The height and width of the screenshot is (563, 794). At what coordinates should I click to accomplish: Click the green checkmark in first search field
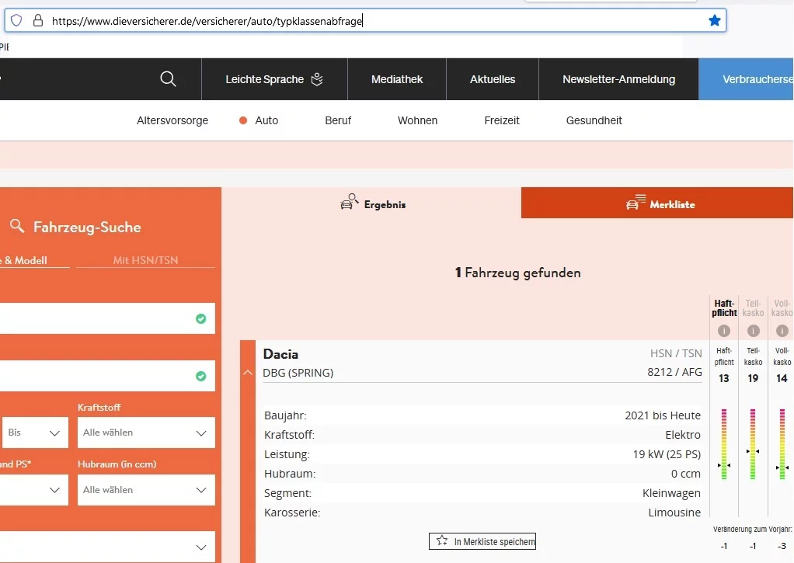201,318
